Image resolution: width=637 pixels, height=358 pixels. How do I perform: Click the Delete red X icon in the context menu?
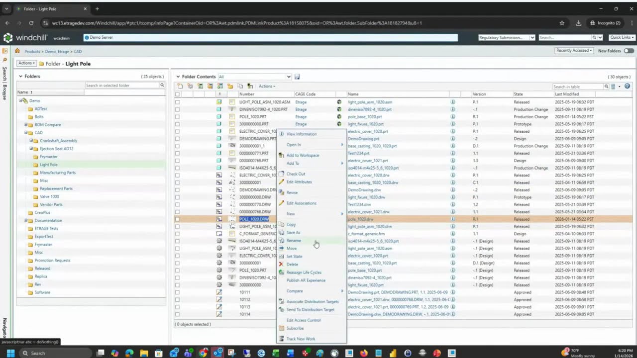click(x=281, y=265)
